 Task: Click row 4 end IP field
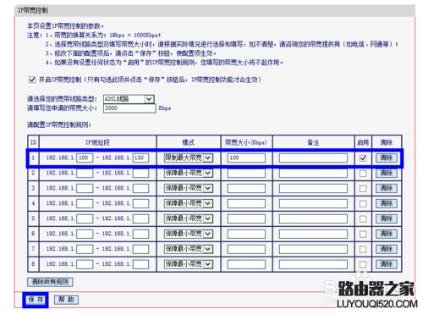click(x=140, y=203)
